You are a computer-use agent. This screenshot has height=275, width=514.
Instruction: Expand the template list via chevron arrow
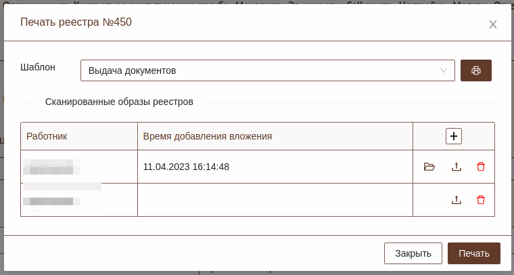444,70
